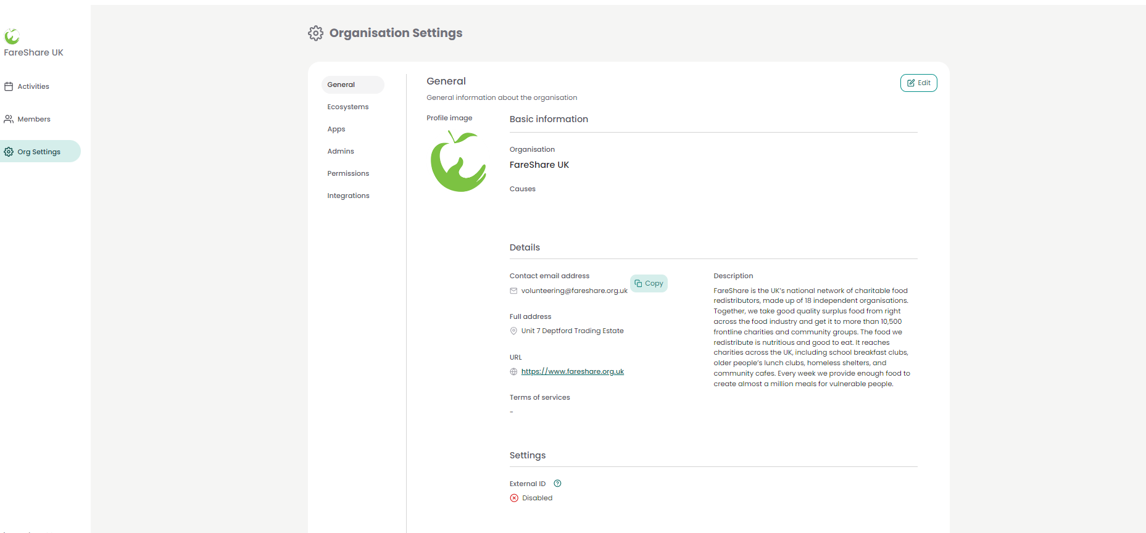
Task: Click the envelope icon beside contact email
Action: pos(513,291)
